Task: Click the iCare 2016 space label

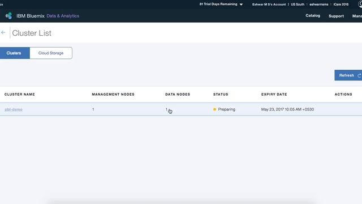Action: (x=341, y=5)
